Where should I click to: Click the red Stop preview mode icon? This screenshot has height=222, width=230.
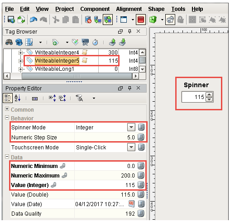tap(141, 20)
